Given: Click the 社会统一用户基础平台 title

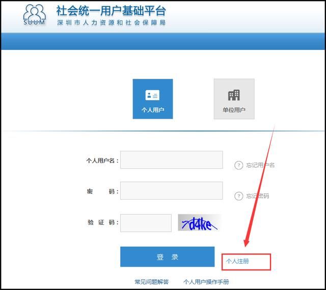Looking at the screenshot, I should click(111, 11).
